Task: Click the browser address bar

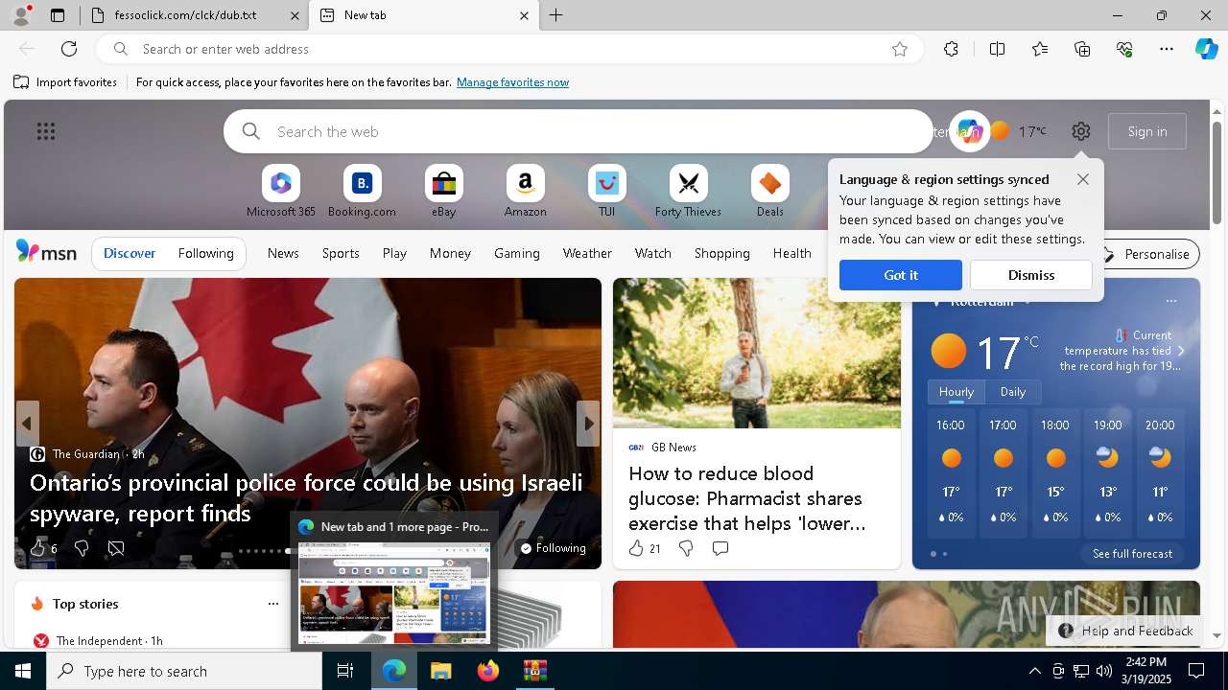Action: click(x=508, y=49)
